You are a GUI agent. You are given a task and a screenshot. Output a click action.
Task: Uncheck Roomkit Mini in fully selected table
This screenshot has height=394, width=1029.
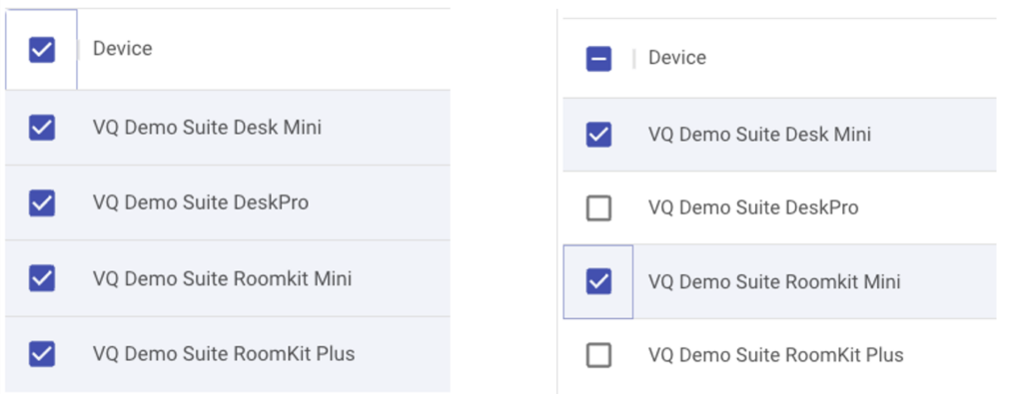[x=41, y=278]
